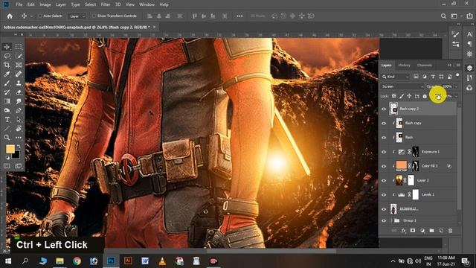476x268 pixels.
Task: Hide the Color Fill 3 layer
Action: (384, 166)
